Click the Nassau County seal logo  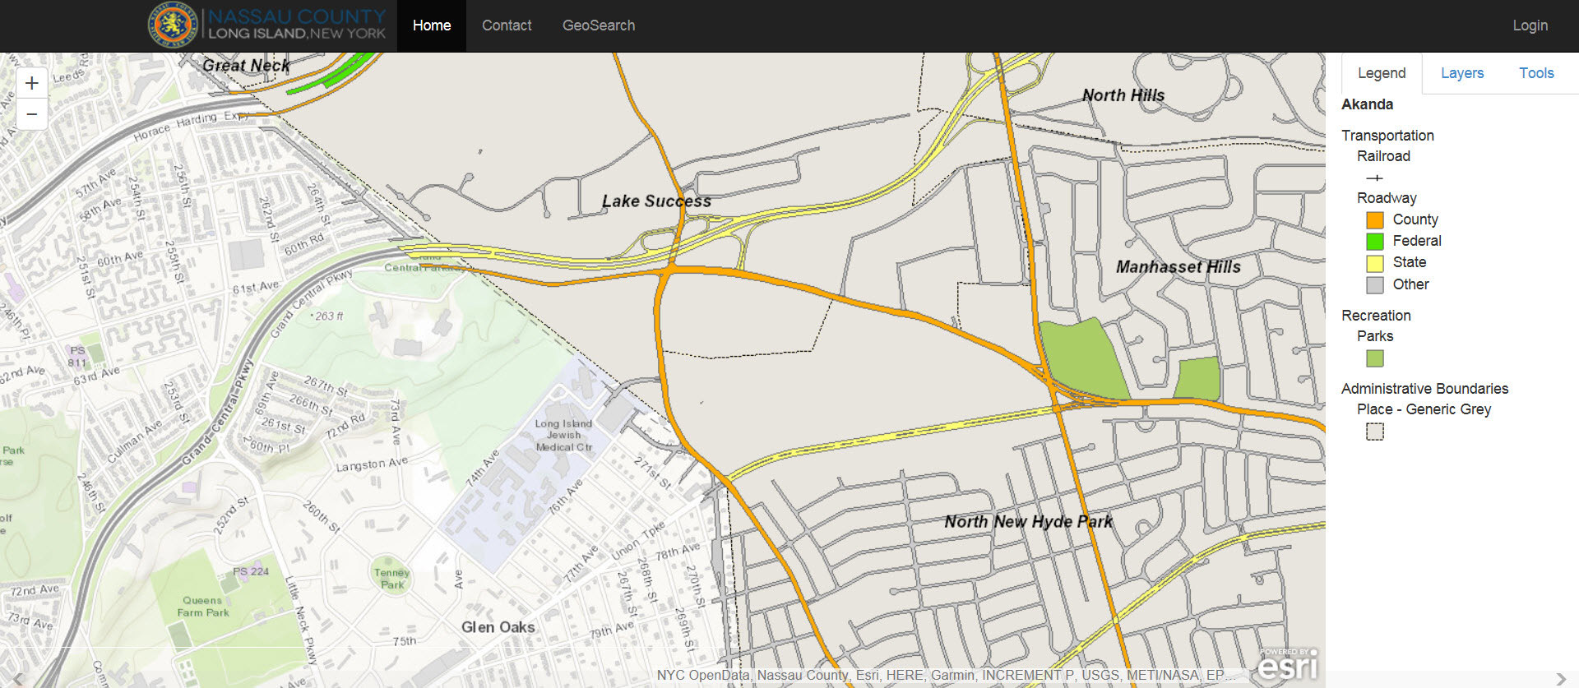(x=172, y=25)
